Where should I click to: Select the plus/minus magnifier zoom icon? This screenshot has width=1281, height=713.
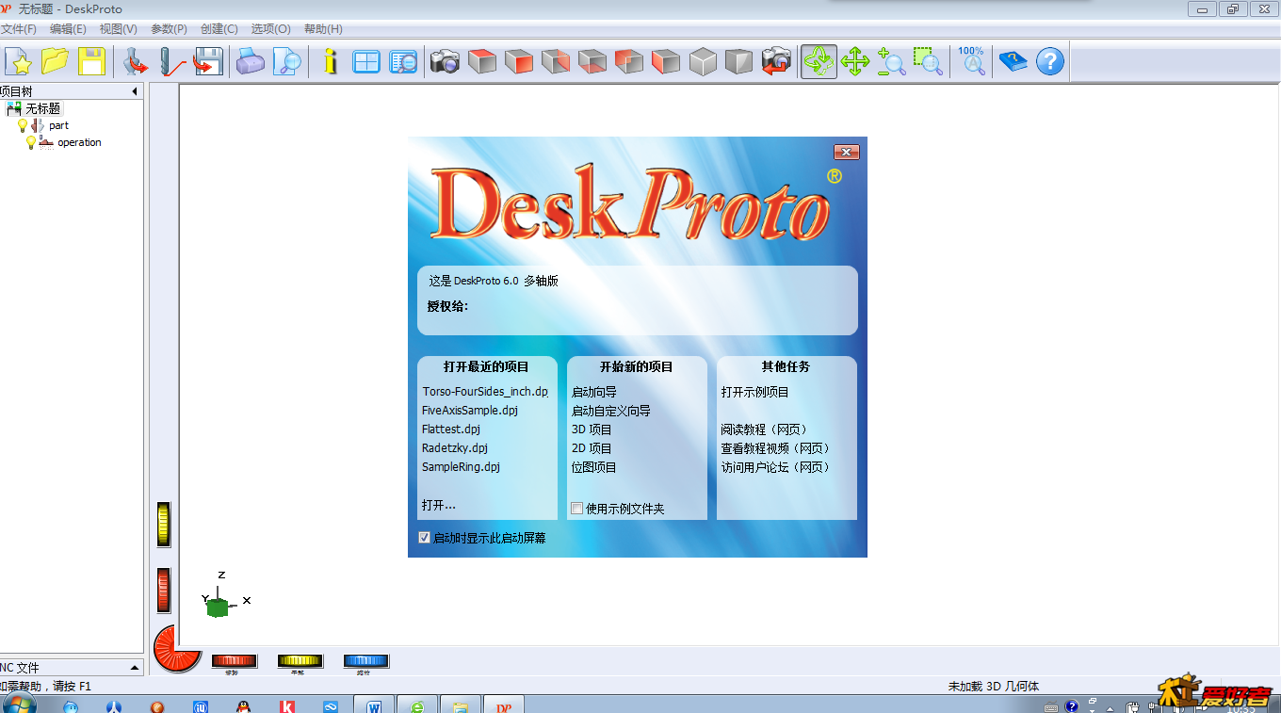891,62
